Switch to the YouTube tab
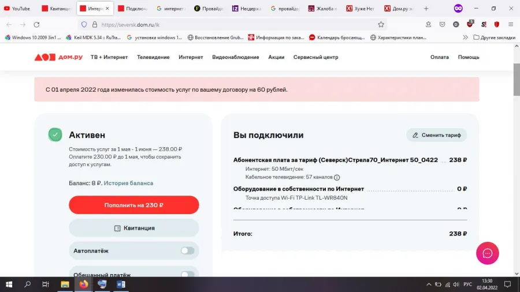520x292 pixels. click(17, 9)
